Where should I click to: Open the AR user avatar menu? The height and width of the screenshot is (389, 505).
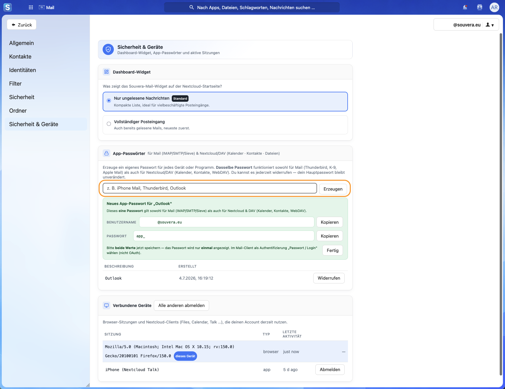coord(494,7)
